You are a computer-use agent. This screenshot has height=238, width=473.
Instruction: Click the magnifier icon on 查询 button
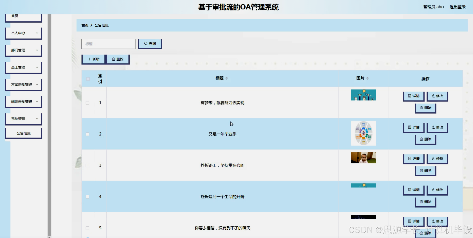coord(146,43)
